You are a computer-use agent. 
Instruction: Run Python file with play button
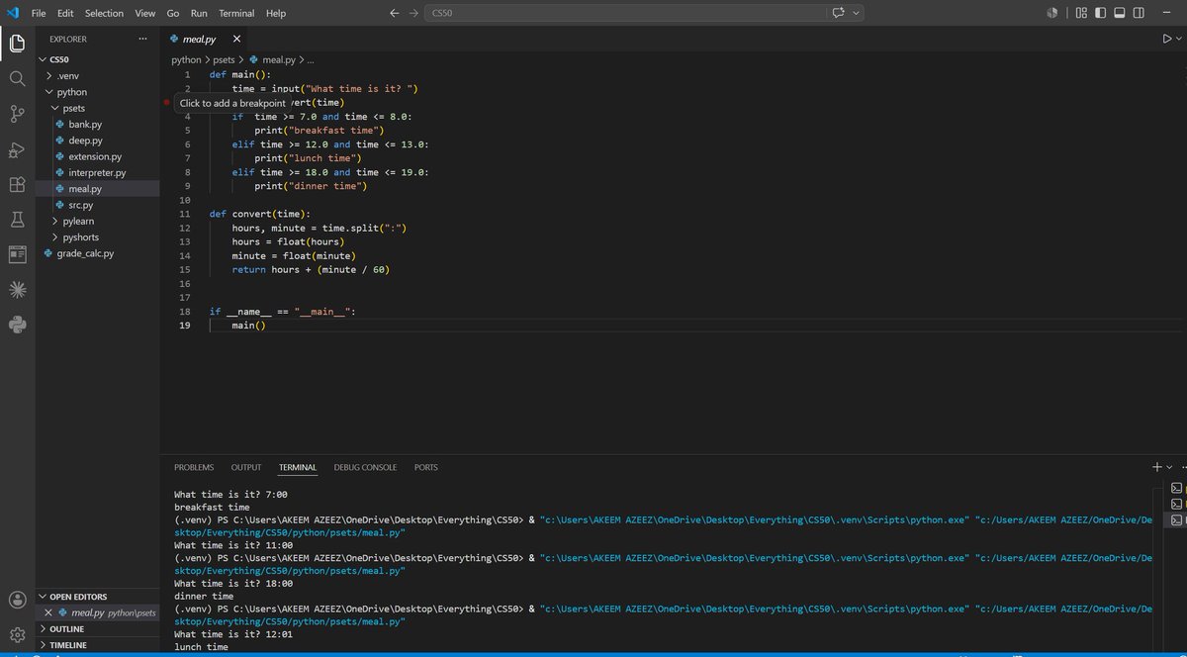tap(1166, 39)
